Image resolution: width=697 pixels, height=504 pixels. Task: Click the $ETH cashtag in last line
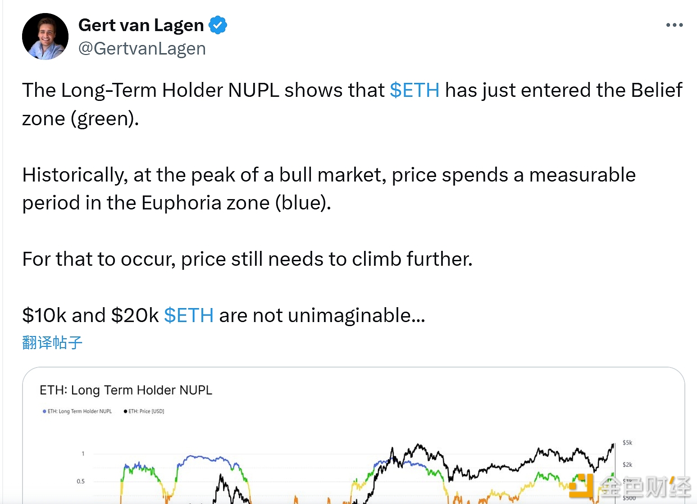click(x=188, y=315)
